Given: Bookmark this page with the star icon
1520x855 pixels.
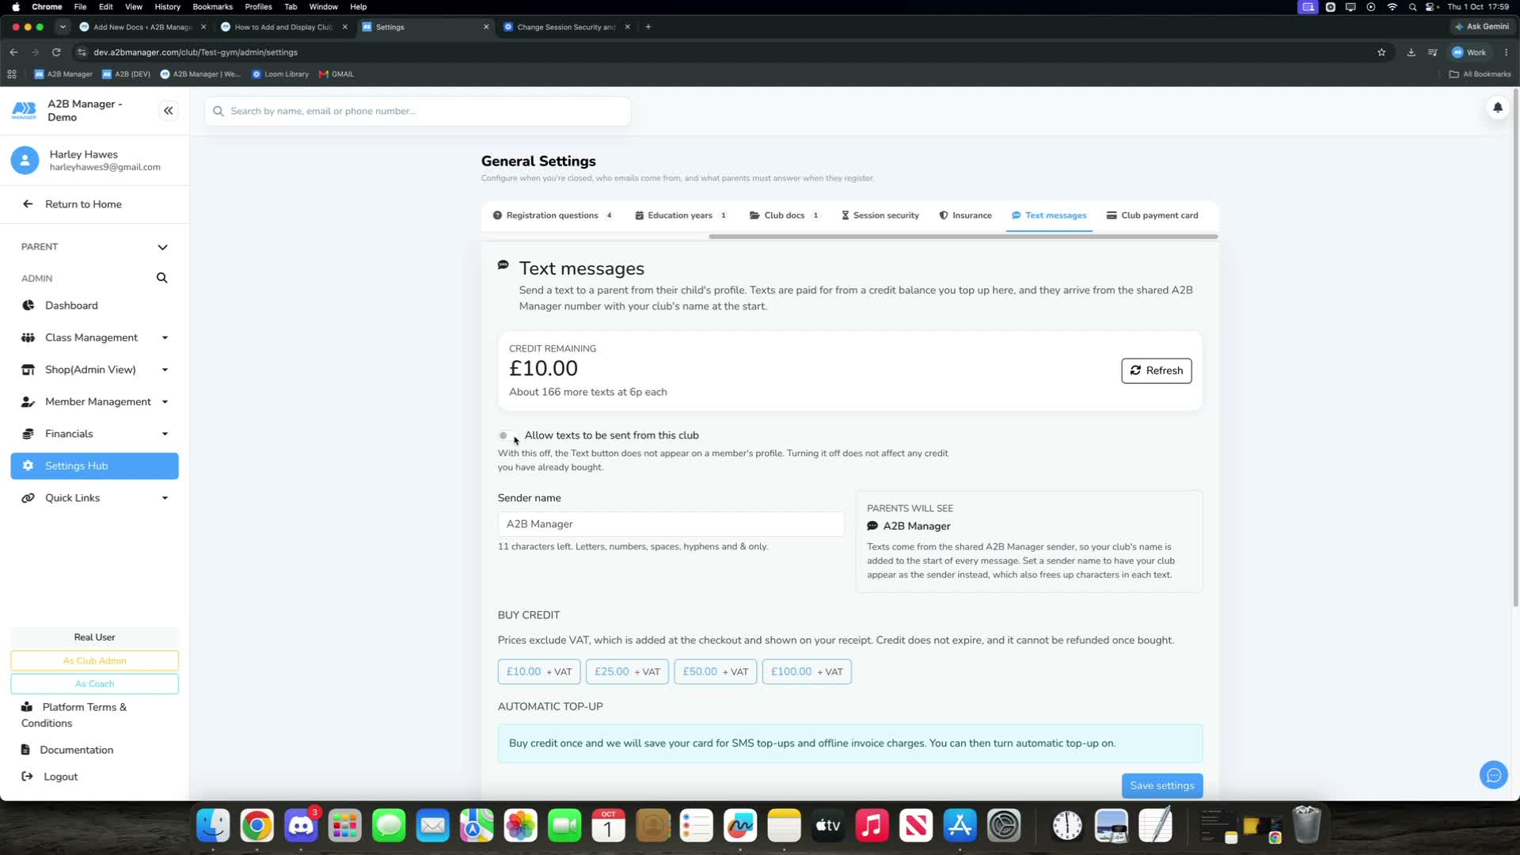Looking at the screenshot, I should pyautogui.click(x=1381, y=52).
